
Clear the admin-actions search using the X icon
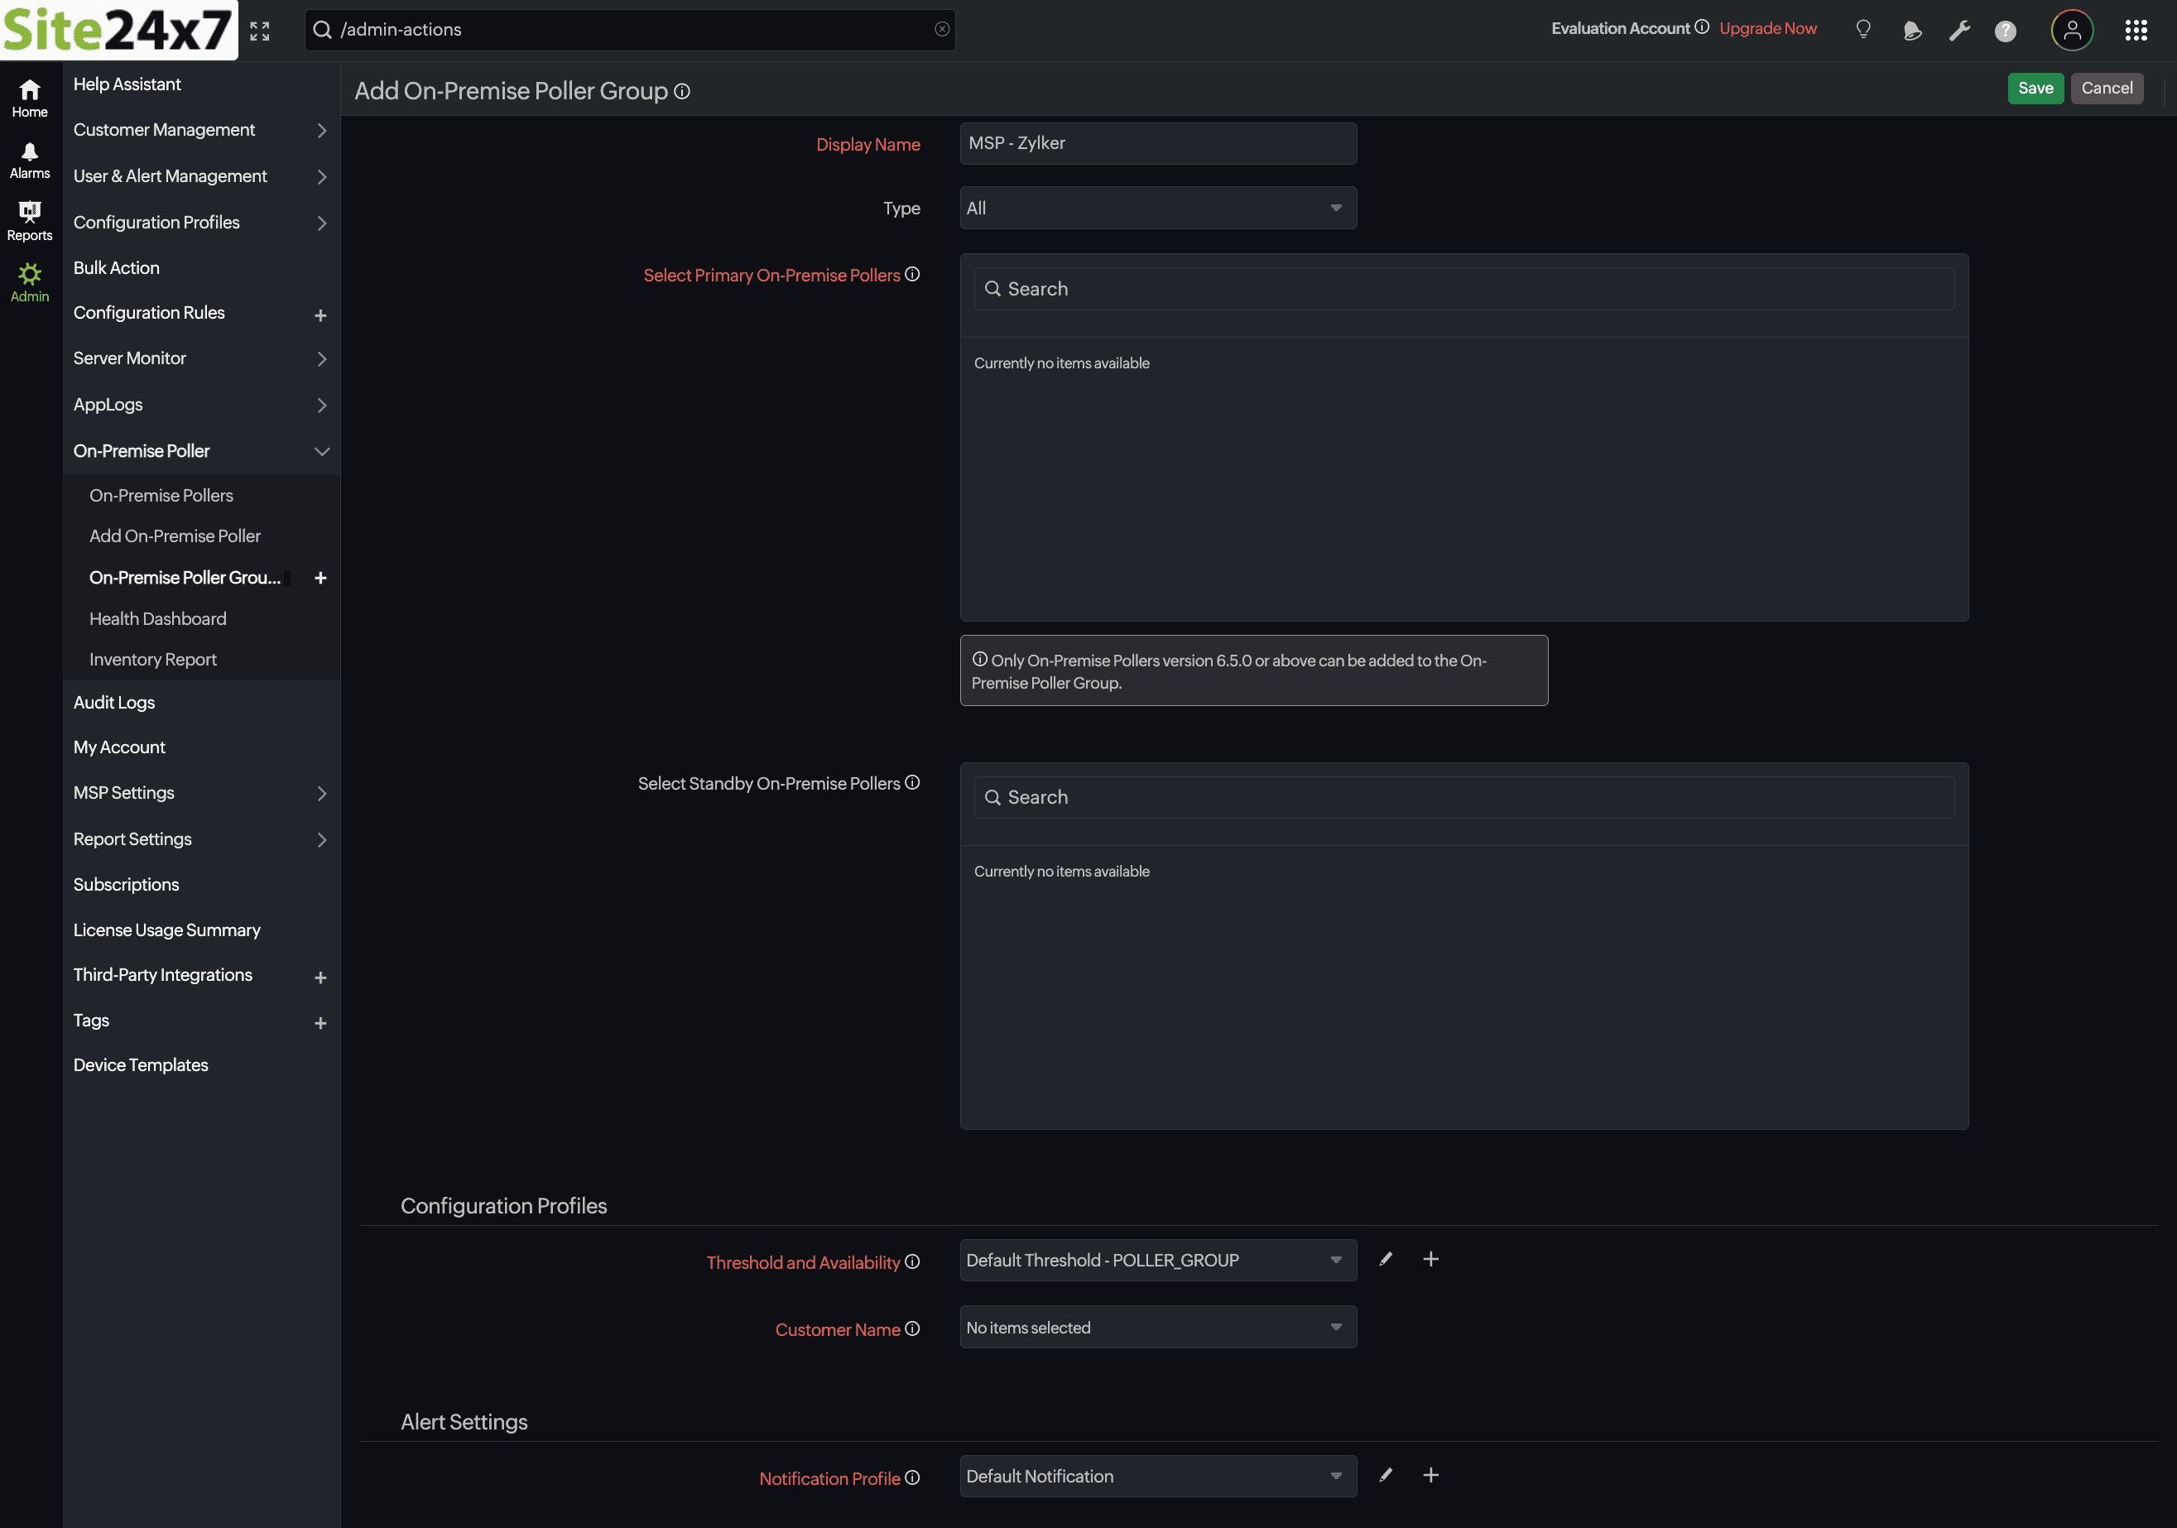click(941, 28)
